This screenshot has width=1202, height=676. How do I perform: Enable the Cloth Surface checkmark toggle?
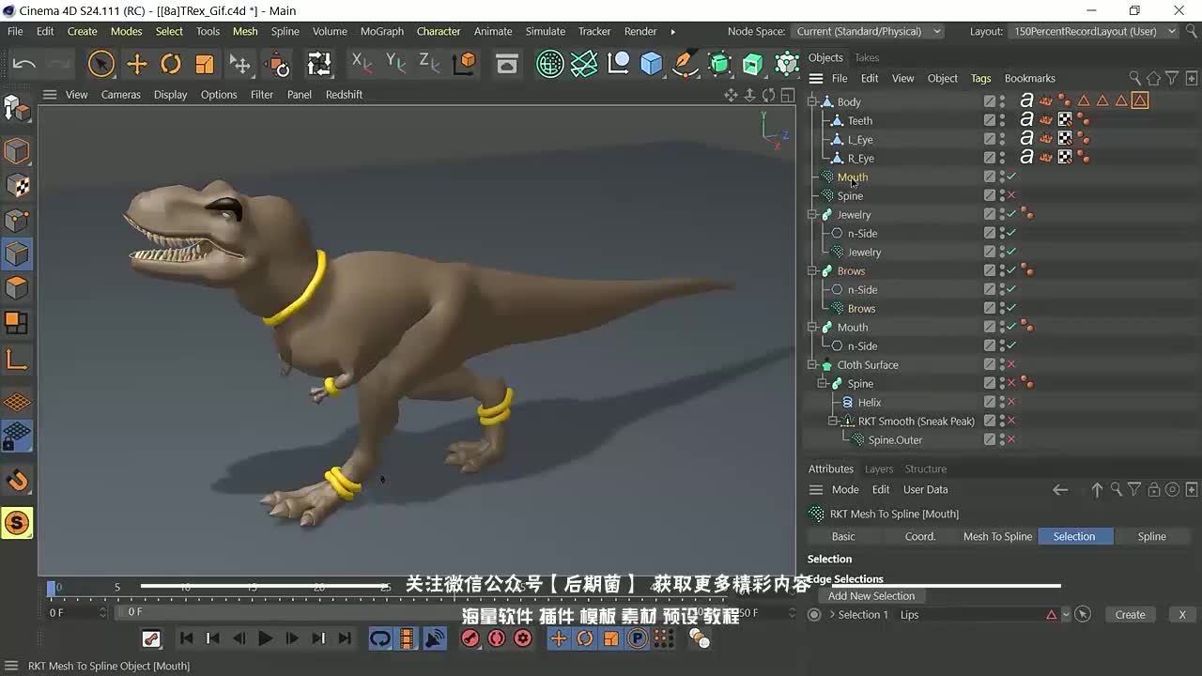[1009, 364]
